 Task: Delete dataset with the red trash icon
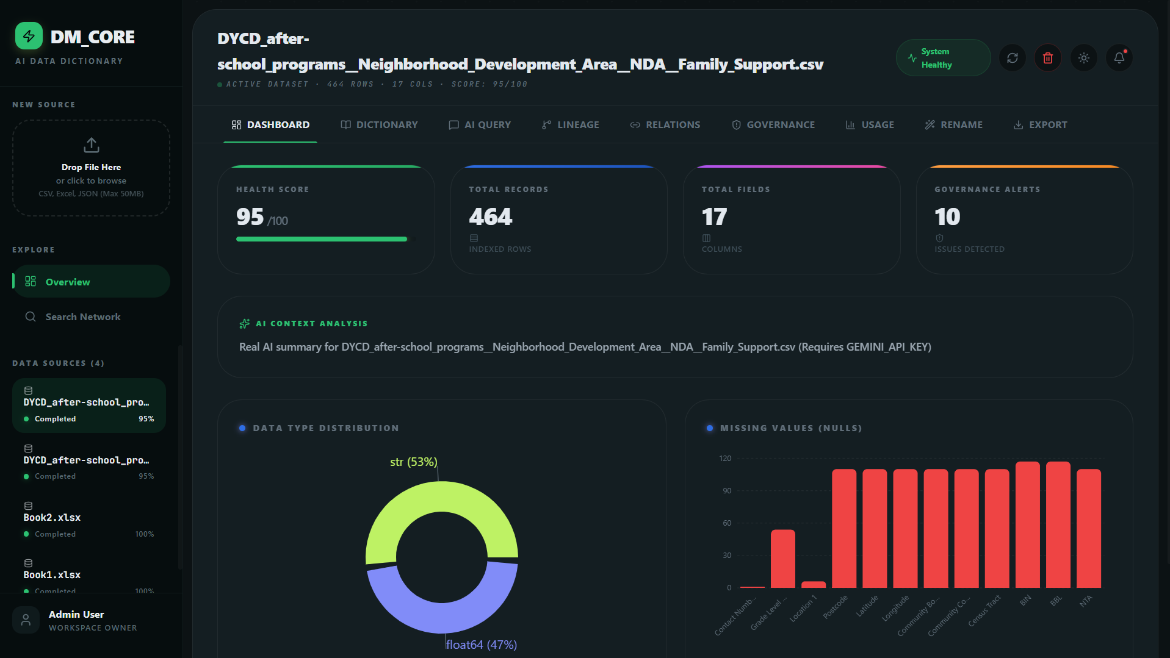[x=1048, y=58]
